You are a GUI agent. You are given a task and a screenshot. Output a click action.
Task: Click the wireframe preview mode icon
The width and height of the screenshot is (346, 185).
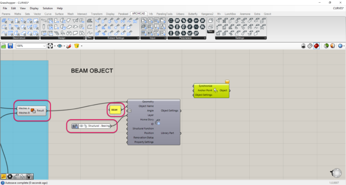(x=311, y=46)
